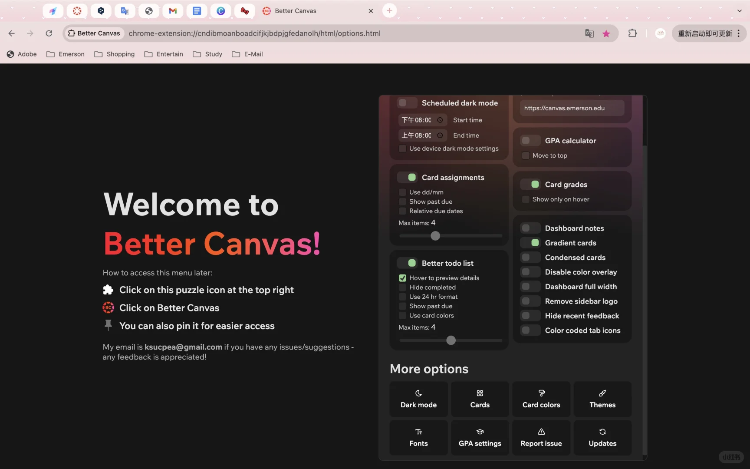Open a new tab with the plus button
Image resolution: width=750 pixels, height=469 pixels.
[x=389, y=11]
